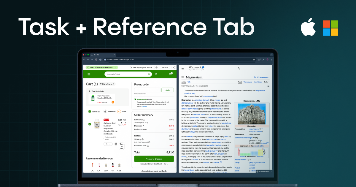356x187 pixels.
Task: Click Proceed to Checkout
Action: (x=154, y=159)
